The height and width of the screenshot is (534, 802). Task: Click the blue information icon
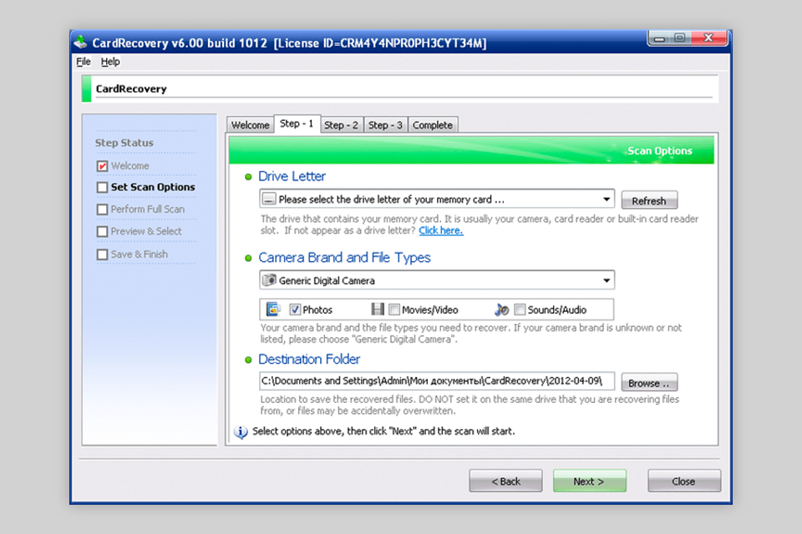coord(241,432)
